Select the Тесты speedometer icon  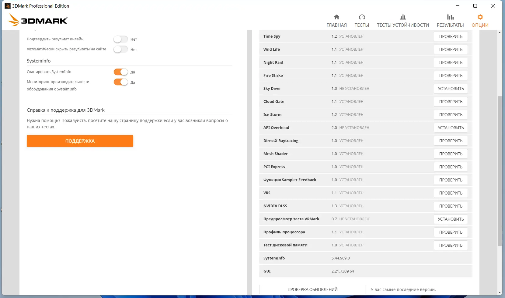(362, 17)
